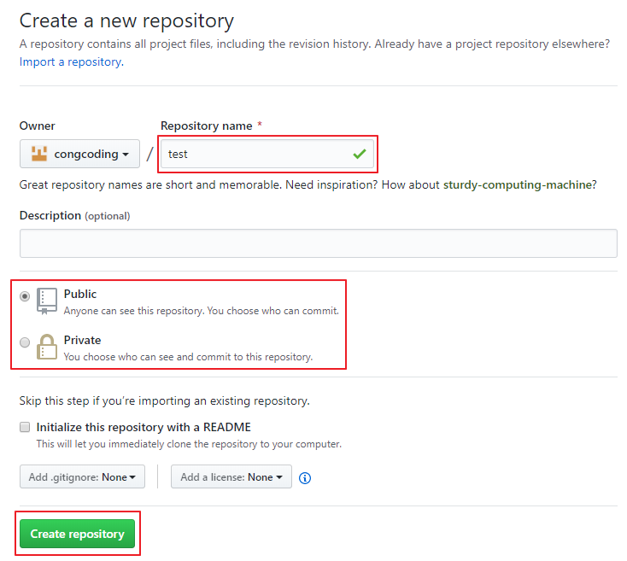Click into the Description text field

319,243
